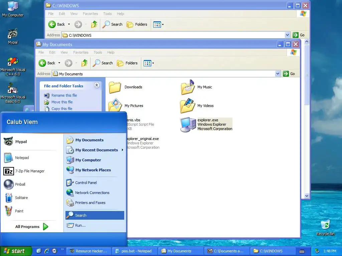Open the Recycle Bin
Image resolution: width=342 pixels, height=256 pixels.
(x=325, y=227)
